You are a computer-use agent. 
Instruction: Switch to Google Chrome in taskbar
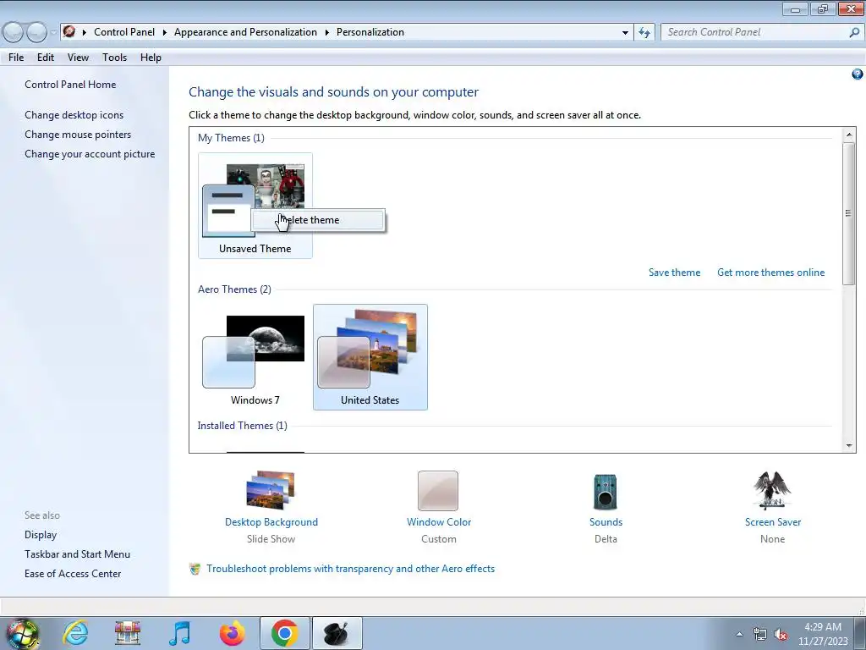pos(285,633)
